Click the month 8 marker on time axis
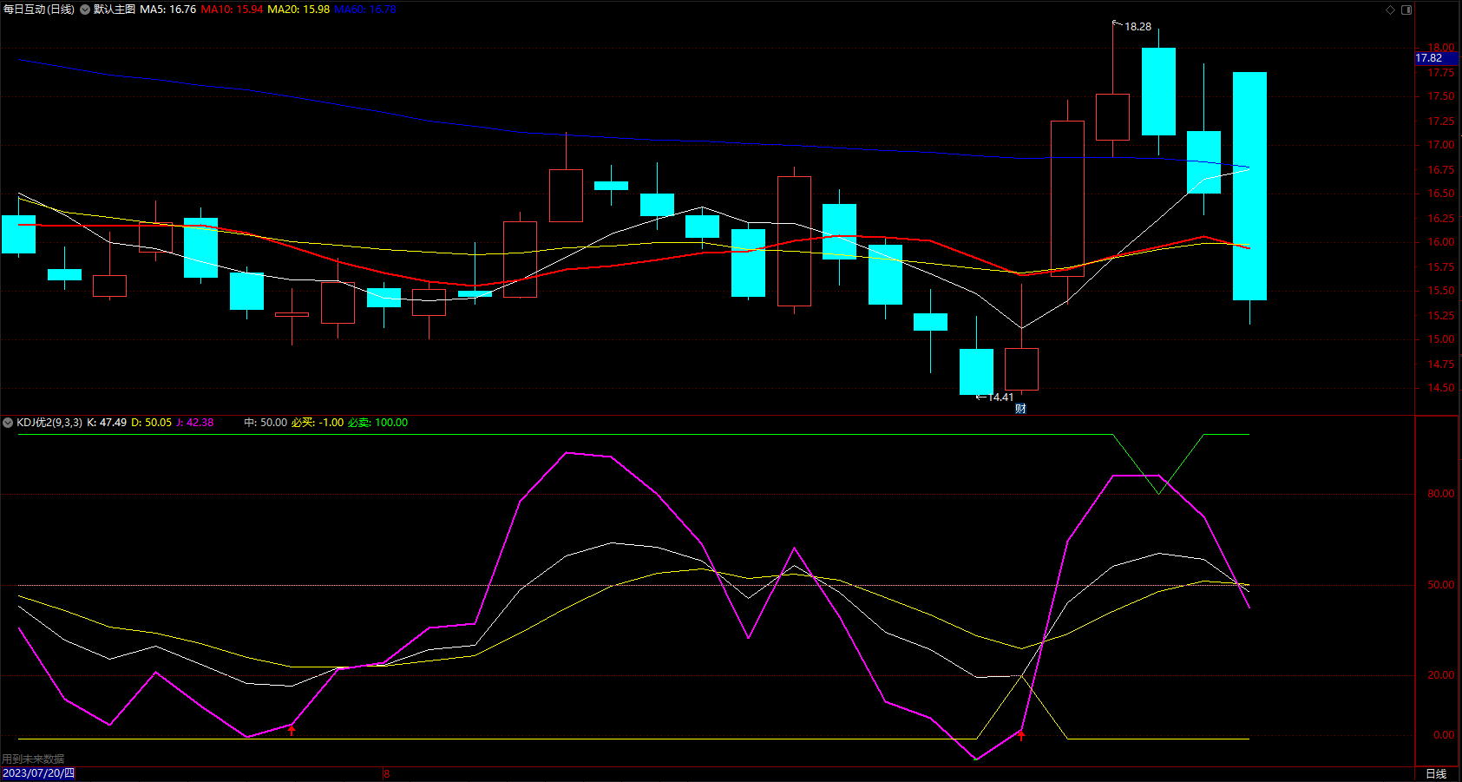The height and width of the screenshot is (782, 1462). coord(387,773)
